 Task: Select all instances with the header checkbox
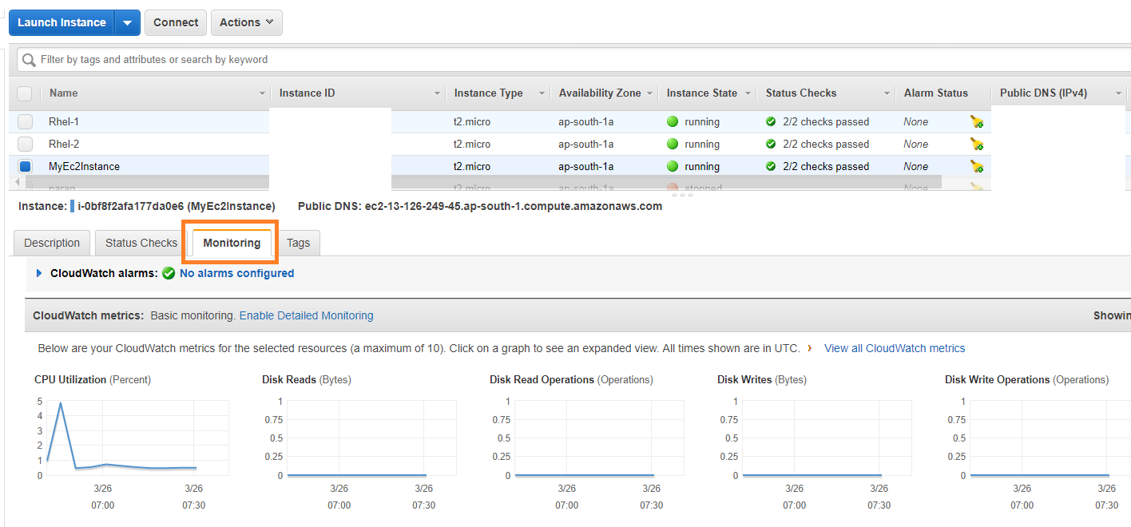pyautogui.click(x=24, y=93)
